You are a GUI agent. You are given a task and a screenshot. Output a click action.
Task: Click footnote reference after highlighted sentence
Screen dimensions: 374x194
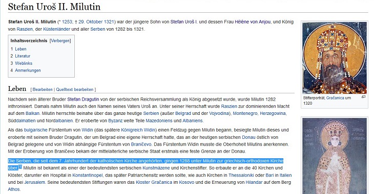20,167
